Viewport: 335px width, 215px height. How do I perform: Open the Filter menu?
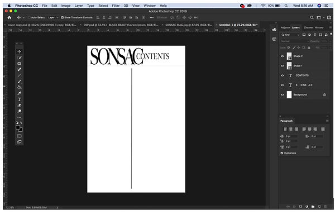pyautogui.click(x=116, y=6)
